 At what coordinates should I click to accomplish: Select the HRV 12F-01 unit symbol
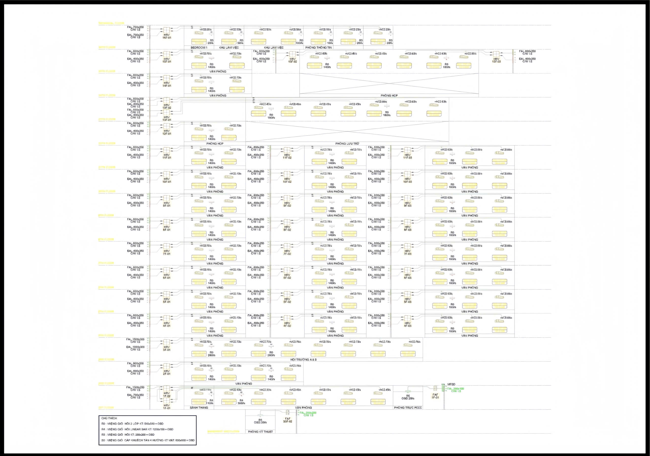point(167,126)
